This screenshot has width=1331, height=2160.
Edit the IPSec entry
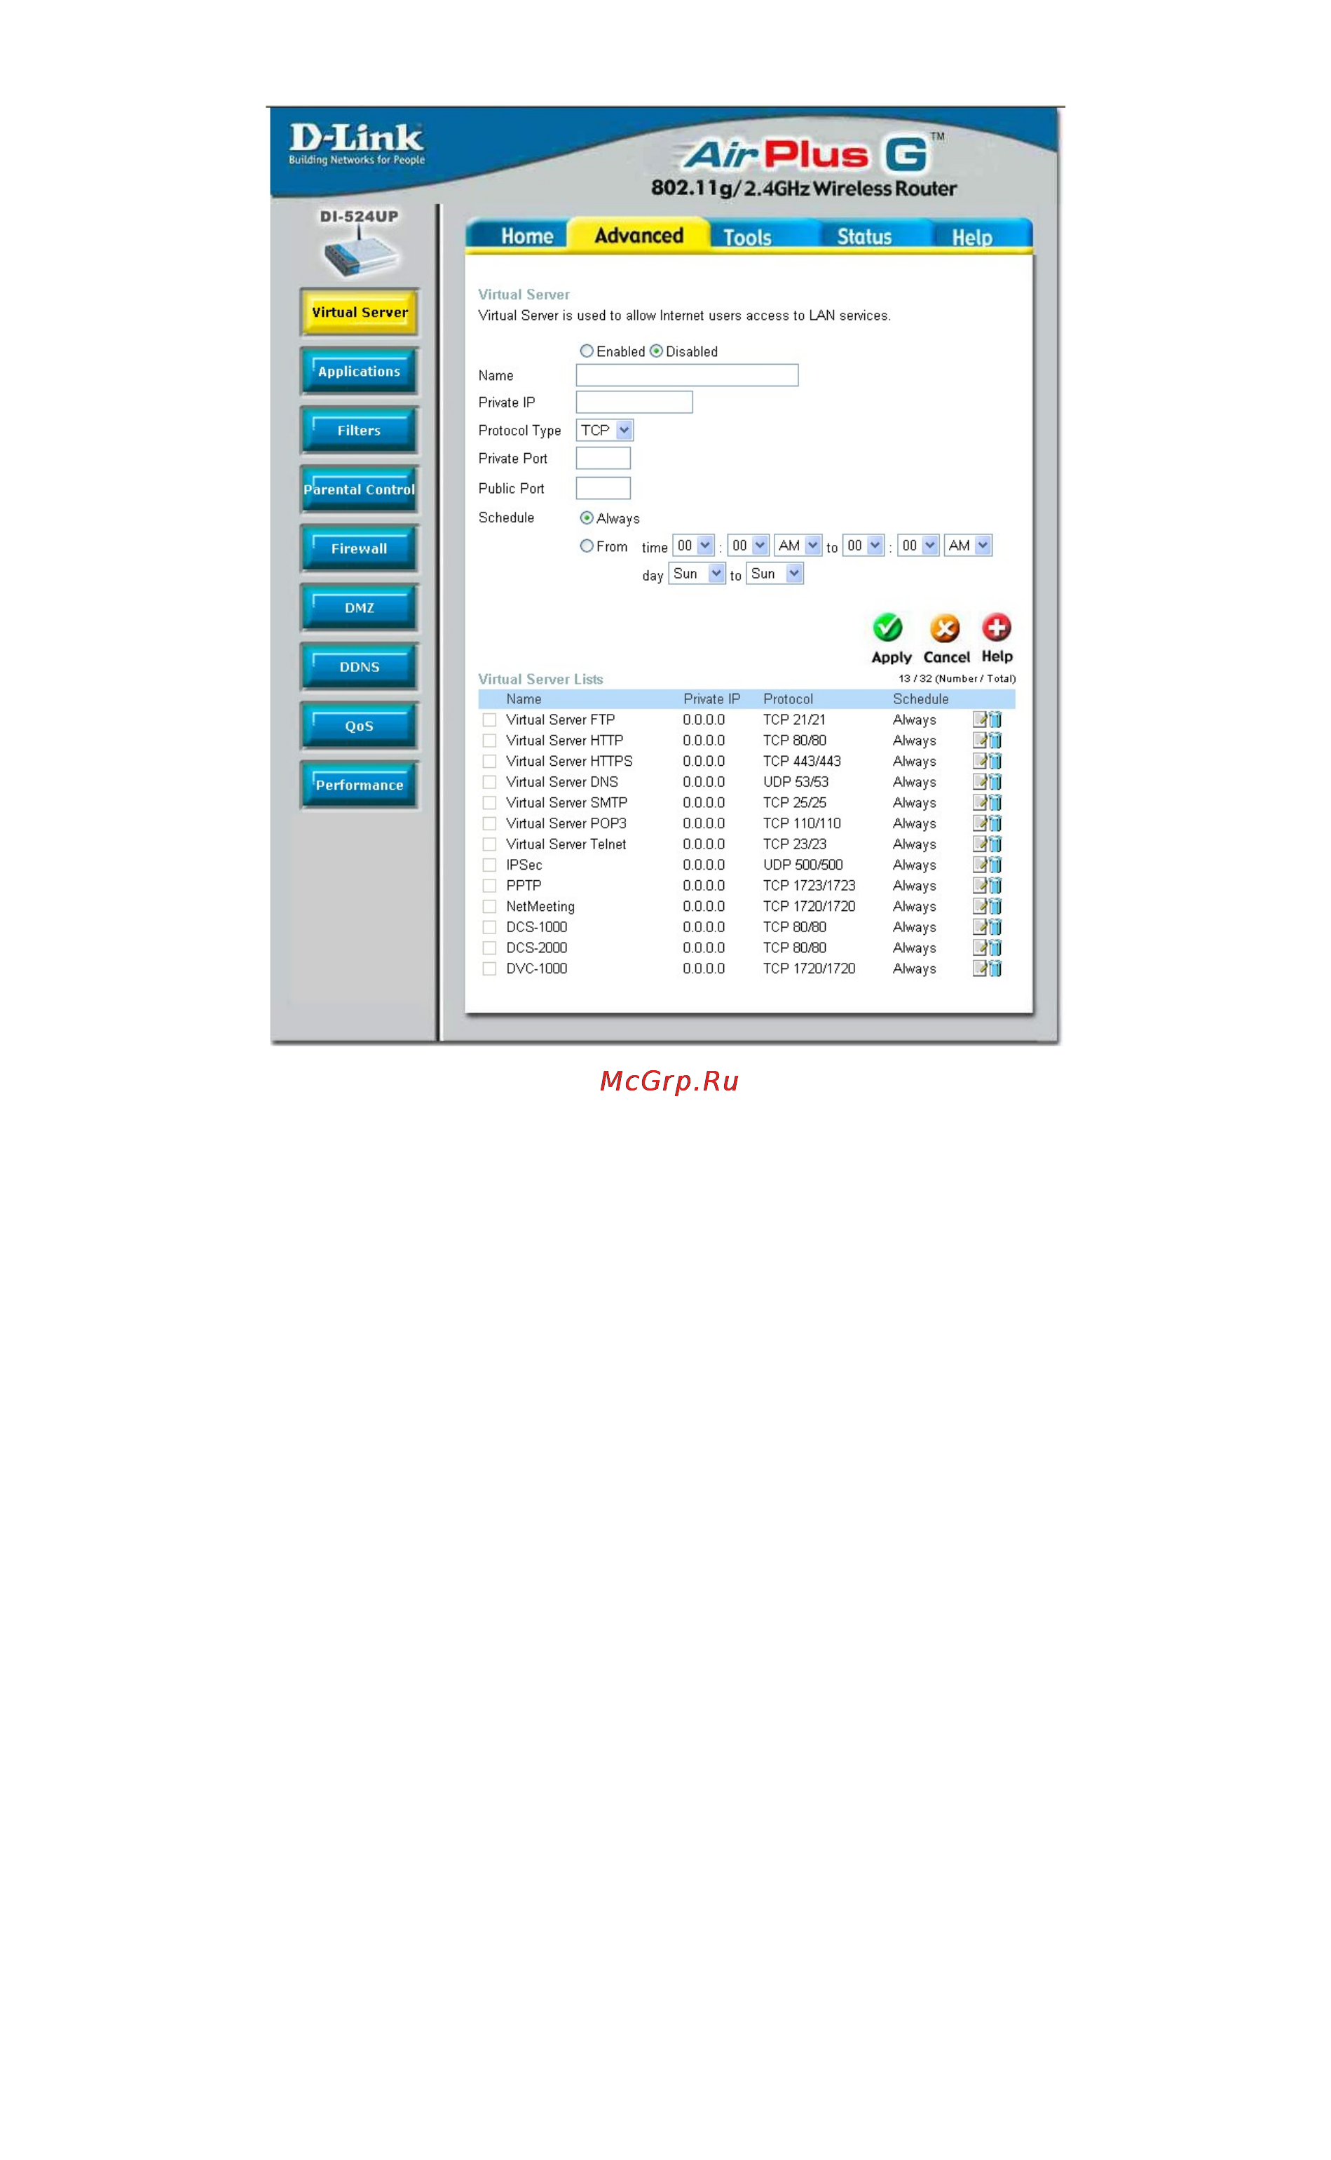click(x=979, y=865)
